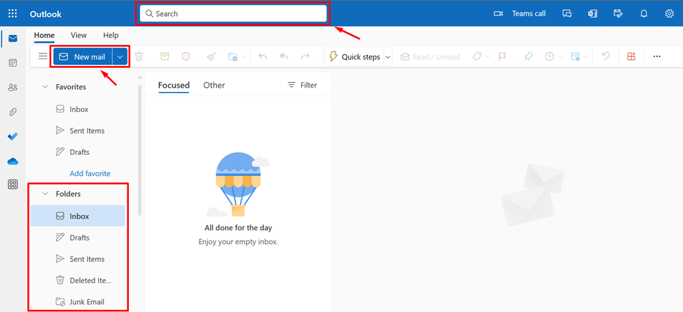Select Inbox under Folders

tap(78, 216)
